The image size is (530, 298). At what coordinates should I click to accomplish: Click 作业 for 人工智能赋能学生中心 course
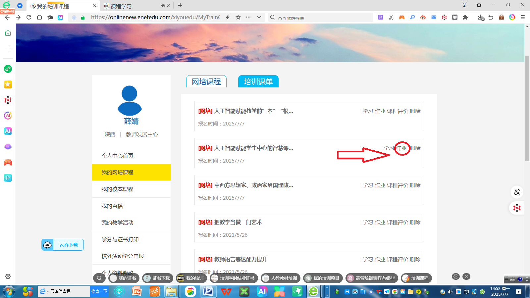point(401,148)
